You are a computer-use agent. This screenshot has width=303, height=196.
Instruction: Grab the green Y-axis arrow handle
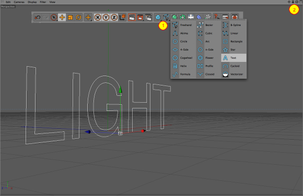pos(120,90)
